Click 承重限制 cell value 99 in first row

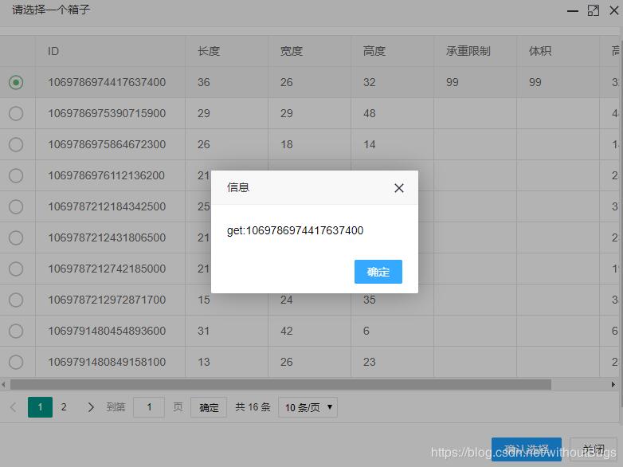click(453, 82)
